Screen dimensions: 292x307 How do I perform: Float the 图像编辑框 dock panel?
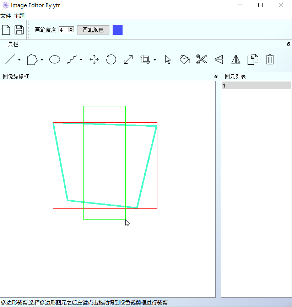tap(216, 76)
